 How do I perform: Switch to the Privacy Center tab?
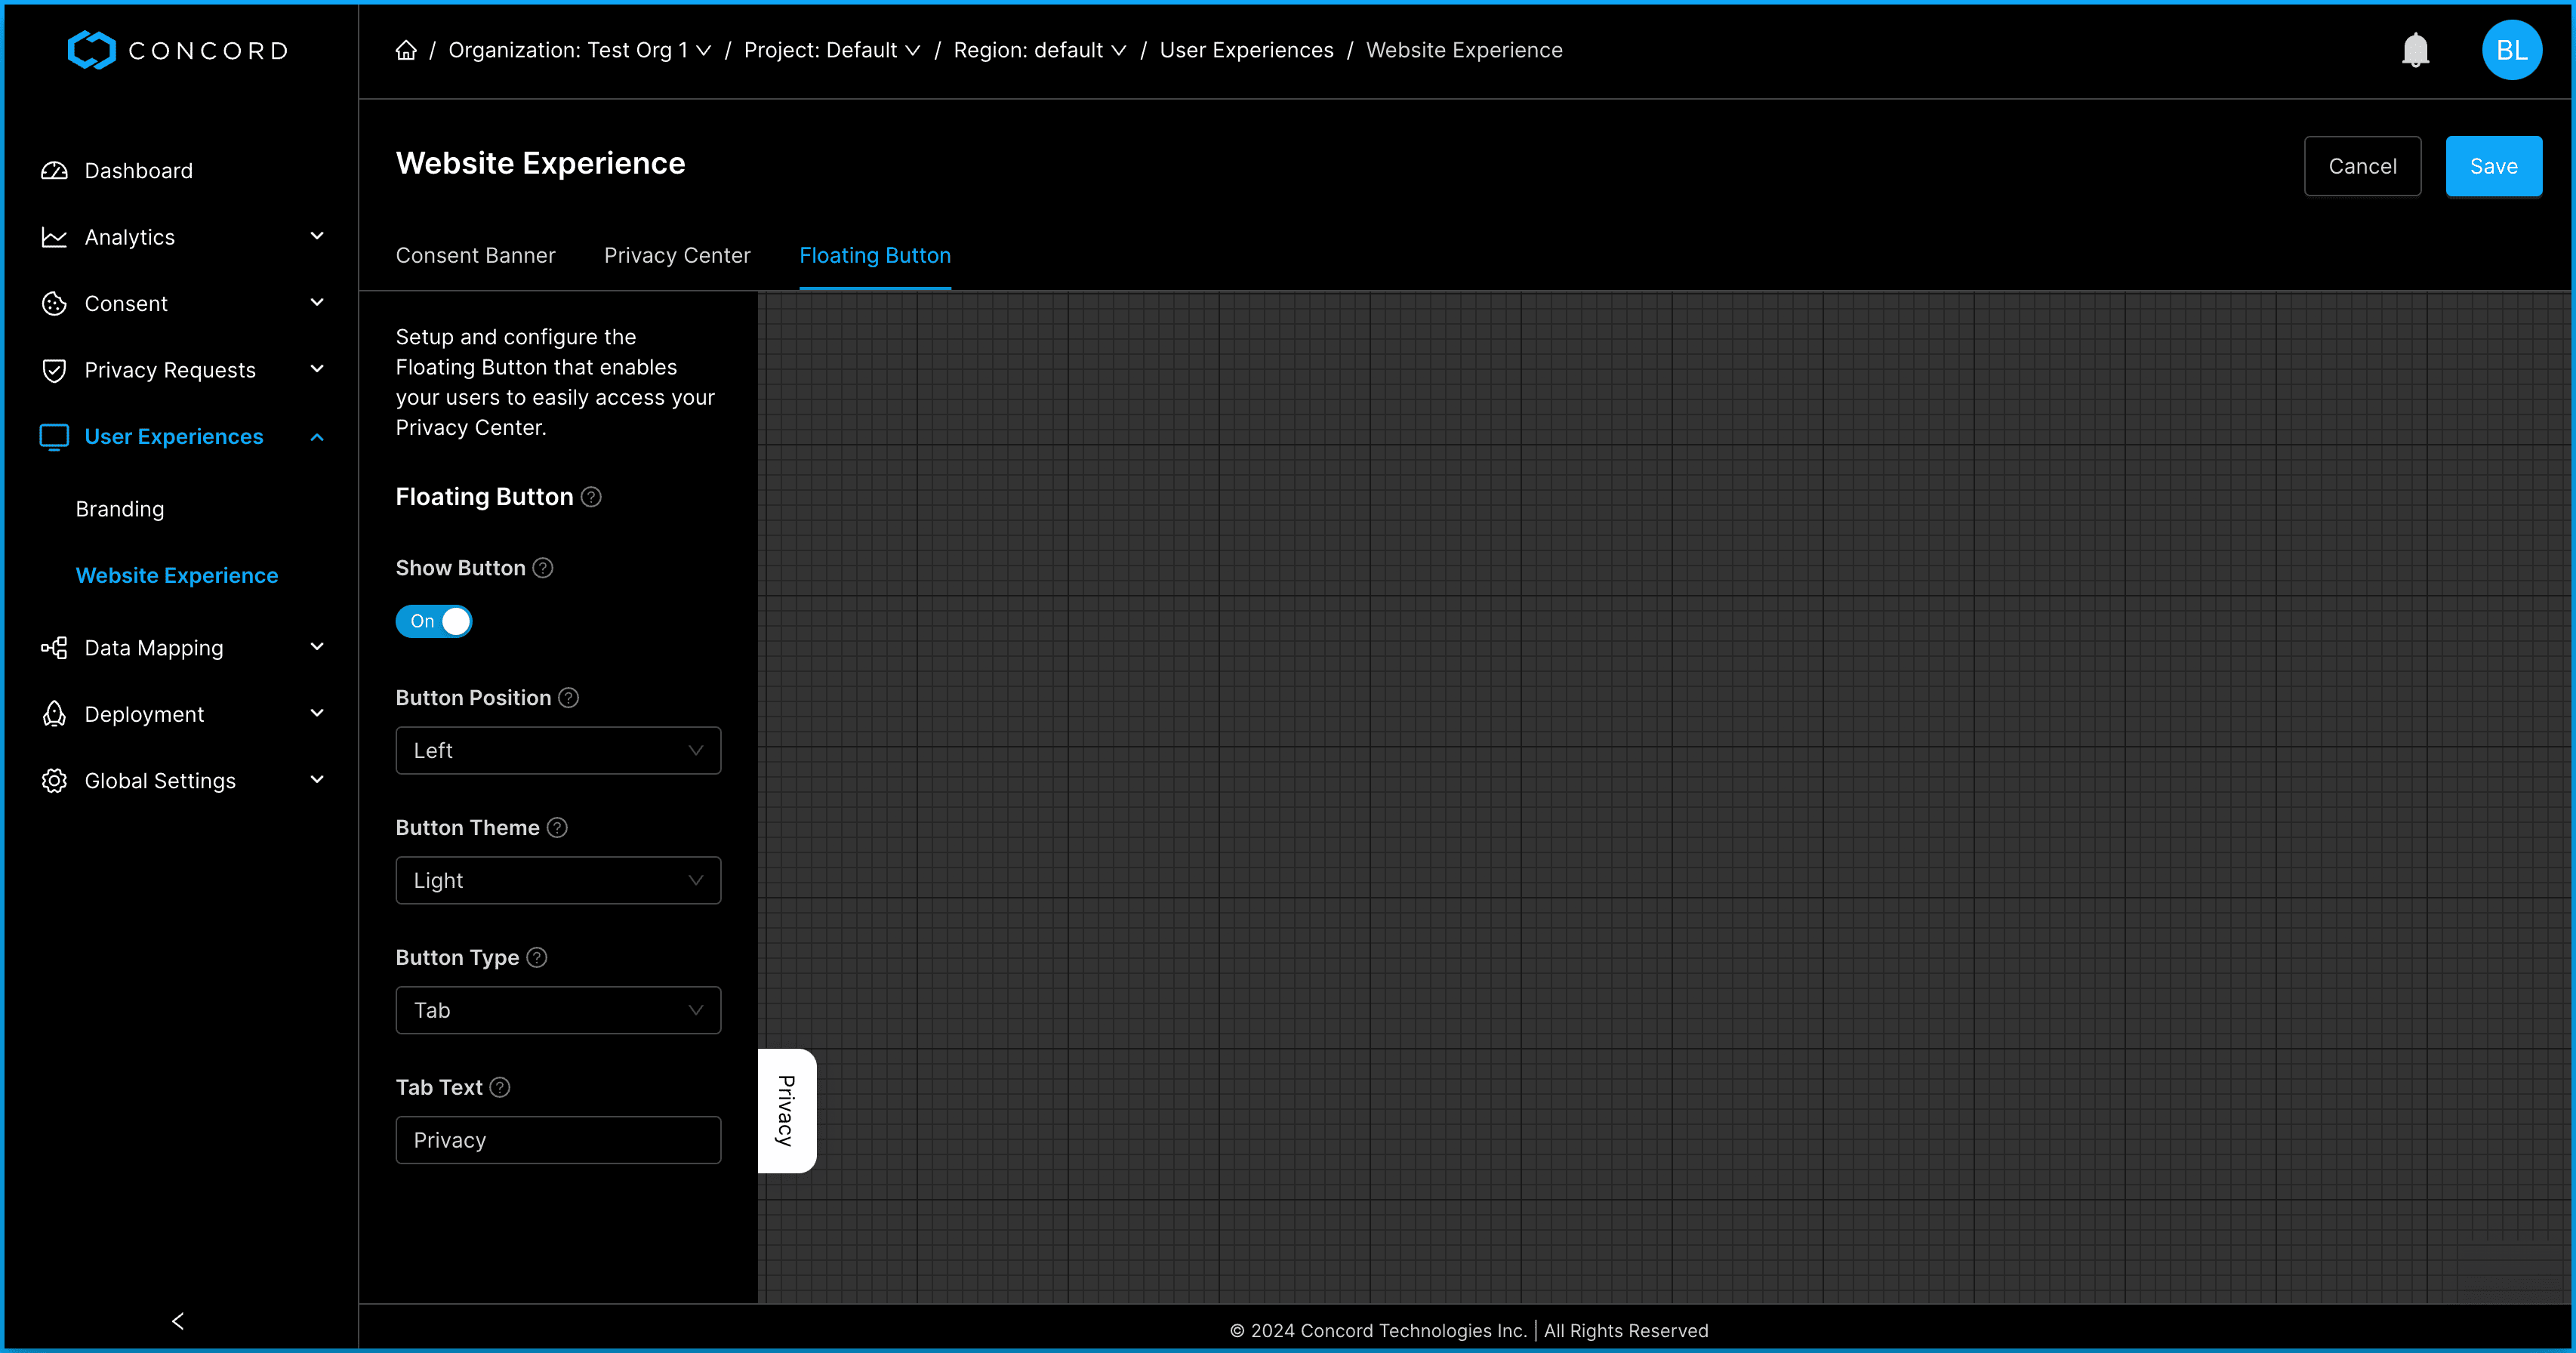(x=677, y=256)
